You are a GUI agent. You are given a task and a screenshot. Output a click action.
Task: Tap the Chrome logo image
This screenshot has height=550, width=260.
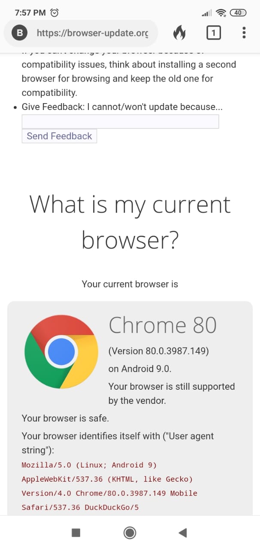(x=60, y=351)
